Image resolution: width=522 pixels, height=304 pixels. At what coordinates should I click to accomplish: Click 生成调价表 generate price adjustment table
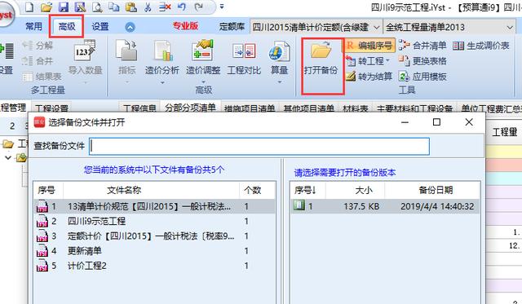click(x=481, y=46)
